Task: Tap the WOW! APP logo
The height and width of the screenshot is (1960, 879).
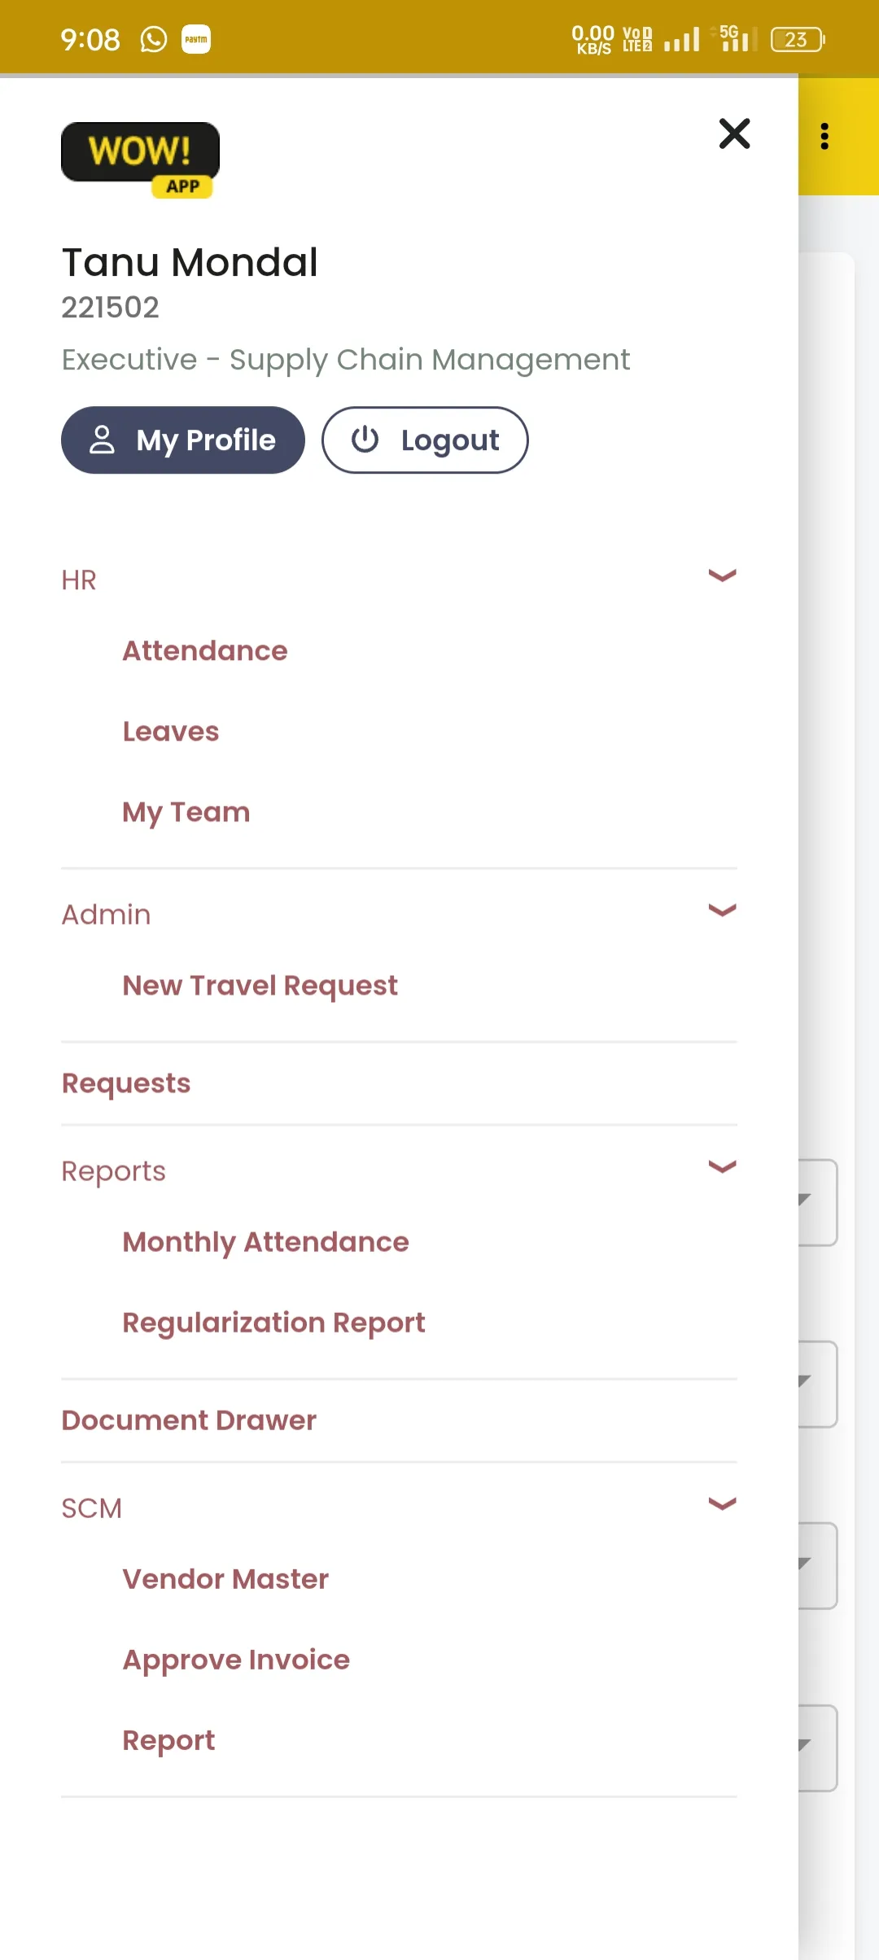Action: click(x=140, y=160)
